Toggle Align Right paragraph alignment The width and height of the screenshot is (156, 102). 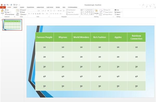(55, 14)
